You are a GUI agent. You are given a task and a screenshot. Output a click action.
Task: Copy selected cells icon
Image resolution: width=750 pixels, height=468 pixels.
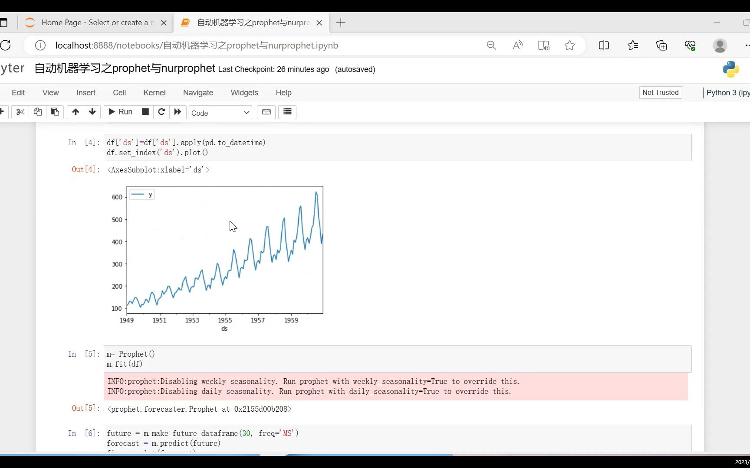(38, 112)
